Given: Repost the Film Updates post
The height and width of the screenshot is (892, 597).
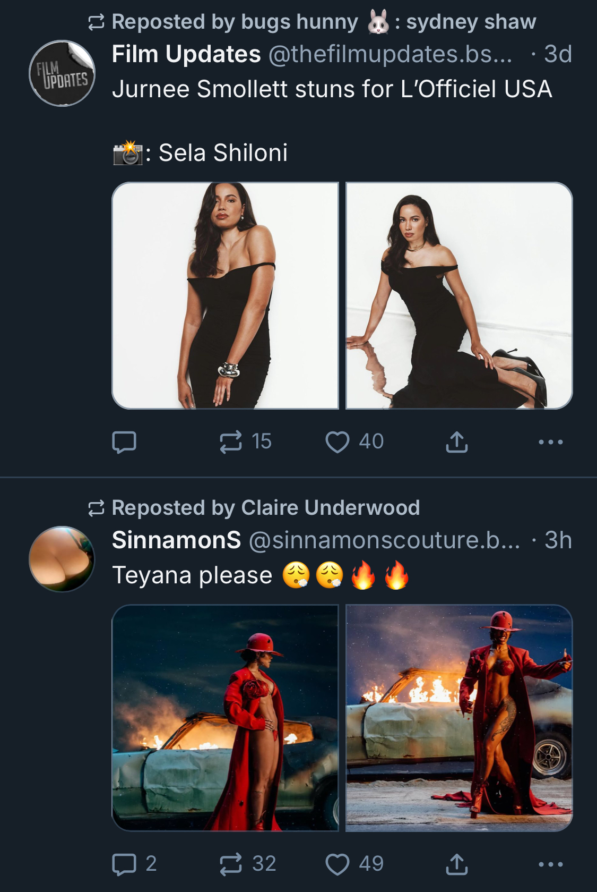Looking at the screenshot, I should [x=231, y=442].
